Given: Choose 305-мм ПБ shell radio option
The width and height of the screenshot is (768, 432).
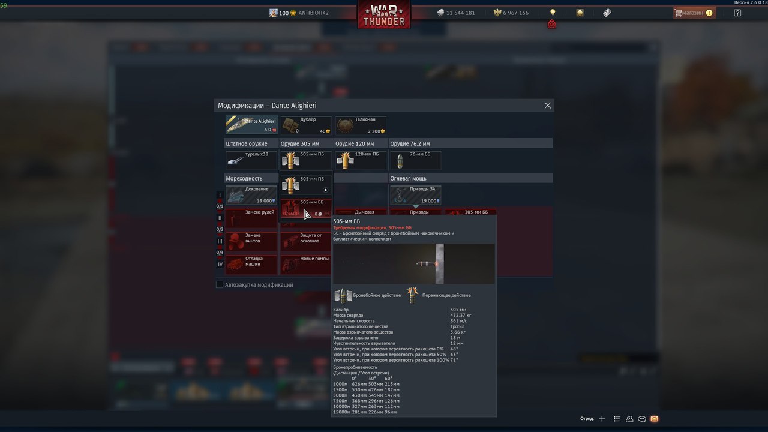Looking at the screenshot, I should point(306,185).
